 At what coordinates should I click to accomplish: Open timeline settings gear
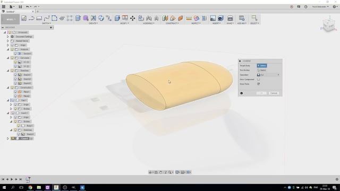coord(337,179)
